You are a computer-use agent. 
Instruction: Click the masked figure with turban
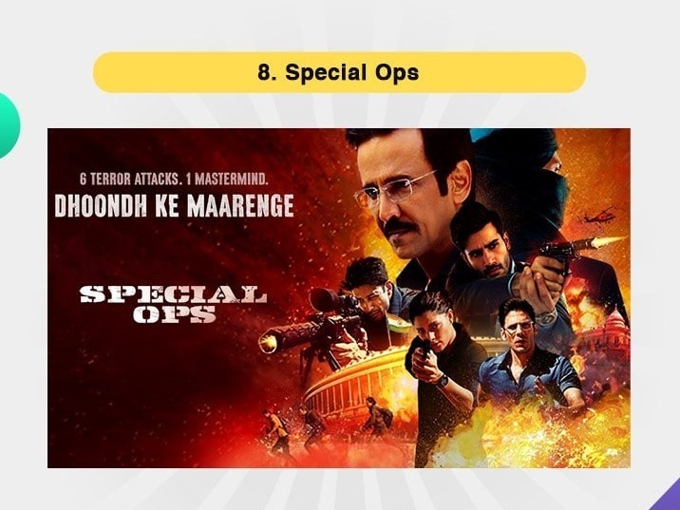click(520, 174)
